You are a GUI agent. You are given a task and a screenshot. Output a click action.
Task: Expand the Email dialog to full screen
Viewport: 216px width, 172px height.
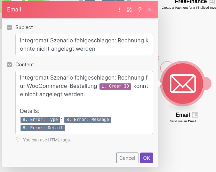pos(129,10)
